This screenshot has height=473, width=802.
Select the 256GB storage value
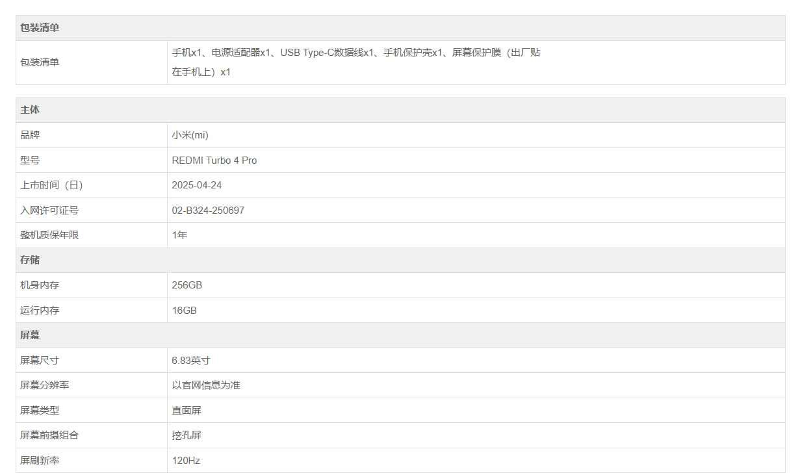pyautogui.click(x=187, y=285)
